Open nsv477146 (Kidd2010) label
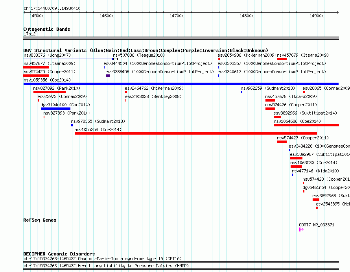 coord(315,171)
